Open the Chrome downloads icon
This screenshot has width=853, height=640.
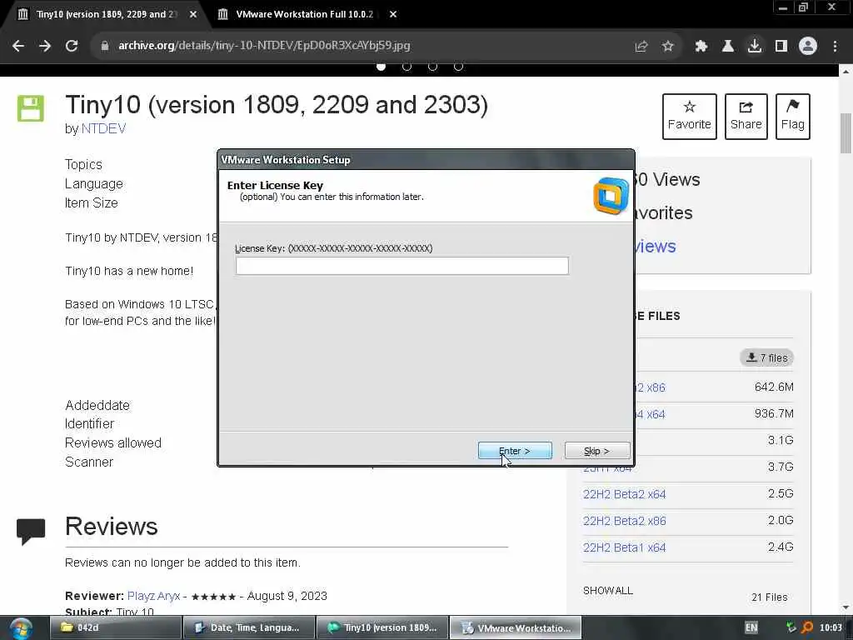[755, 47]
